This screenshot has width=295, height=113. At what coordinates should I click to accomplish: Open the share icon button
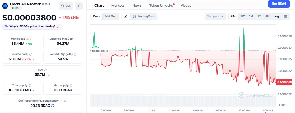(x=79, y=6)
